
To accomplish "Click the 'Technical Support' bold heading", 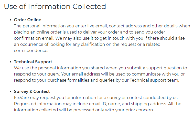I will pos(33,62).
